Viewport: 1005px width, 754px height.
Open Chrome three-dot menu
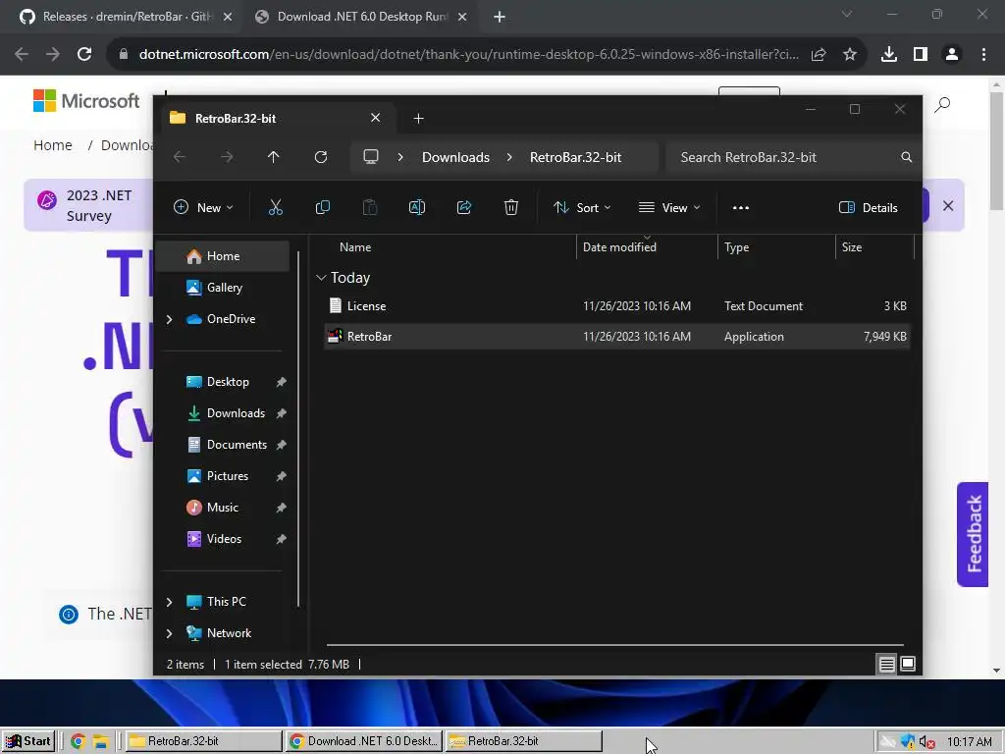click(x=983, y=55)
